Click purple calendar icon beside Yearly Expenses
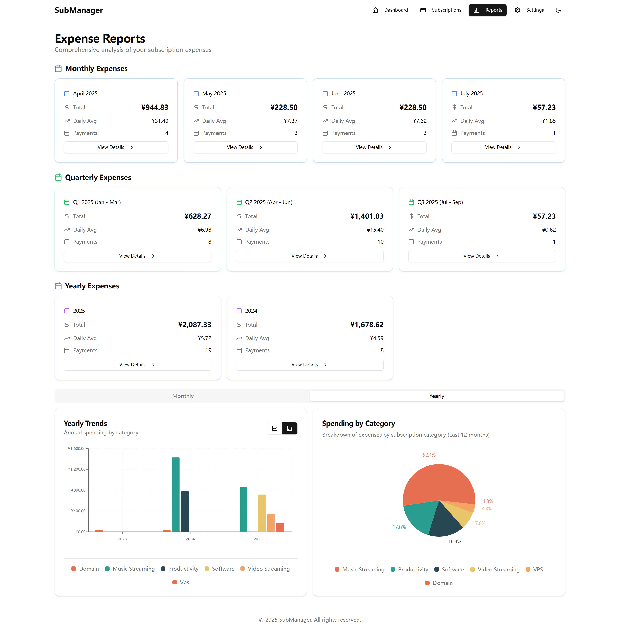This screenshot has height=631, width=619. point(58,286)
